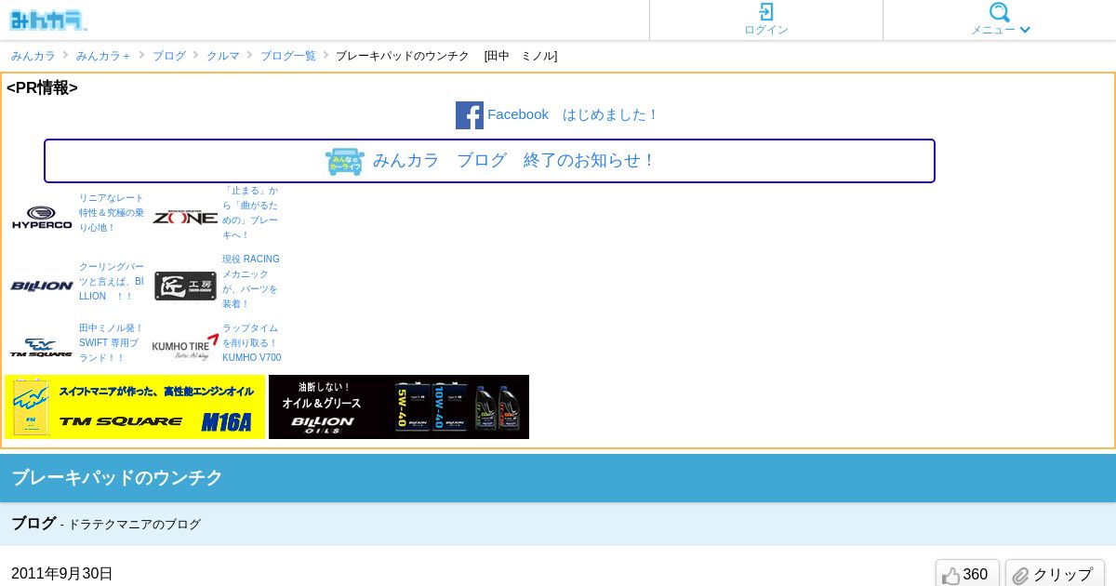Click the ブレーキパッドのウンチク article title
1116x586 pixels.
117,477
